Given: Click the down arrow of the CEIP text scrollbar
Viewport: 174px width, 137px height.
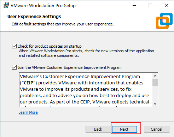Looking at the screenshot, I should 155,104.
